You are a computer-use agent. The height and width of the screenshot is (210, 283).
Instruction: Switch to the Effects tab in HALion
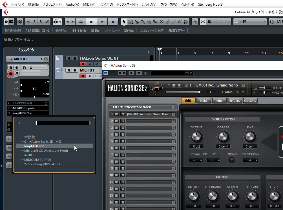pyautogui.click(x=235, y=101)
